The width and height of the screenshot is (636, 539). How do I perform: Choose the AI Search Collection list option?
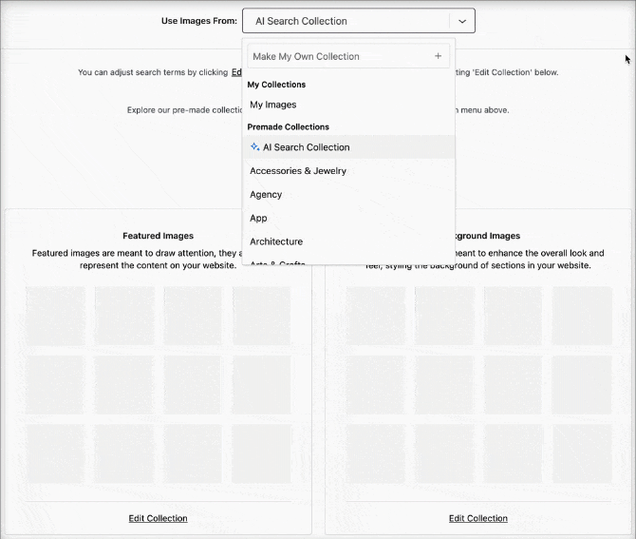tap(306, 147)
